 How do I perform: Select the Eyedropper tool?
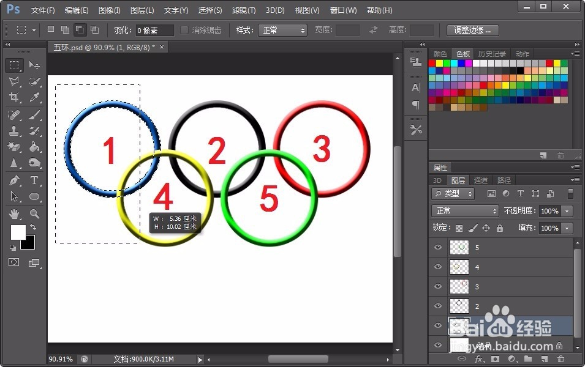(34, 97)
